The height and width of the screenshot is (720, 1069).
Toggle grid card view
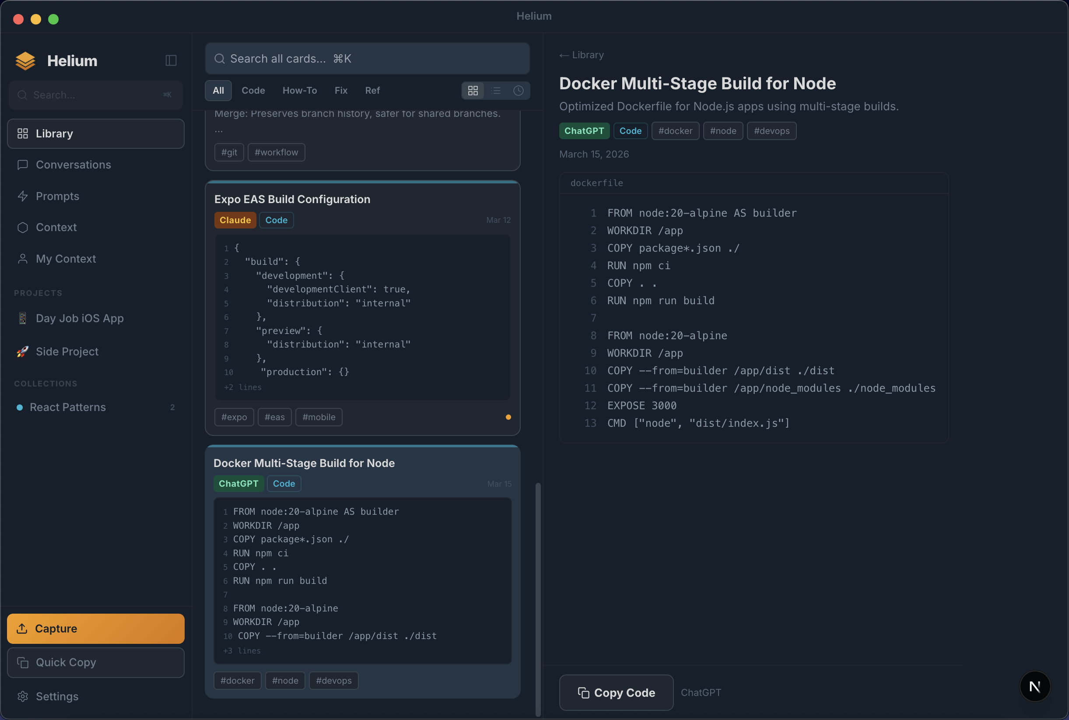pos(473,91)
